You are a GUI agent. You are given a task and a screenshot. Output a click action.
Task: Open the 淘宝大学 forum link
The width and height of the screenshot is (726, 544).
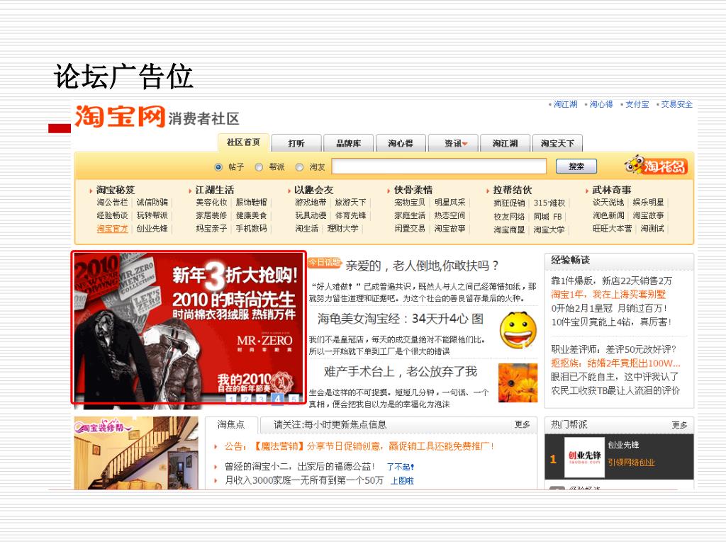pos(549,229)
